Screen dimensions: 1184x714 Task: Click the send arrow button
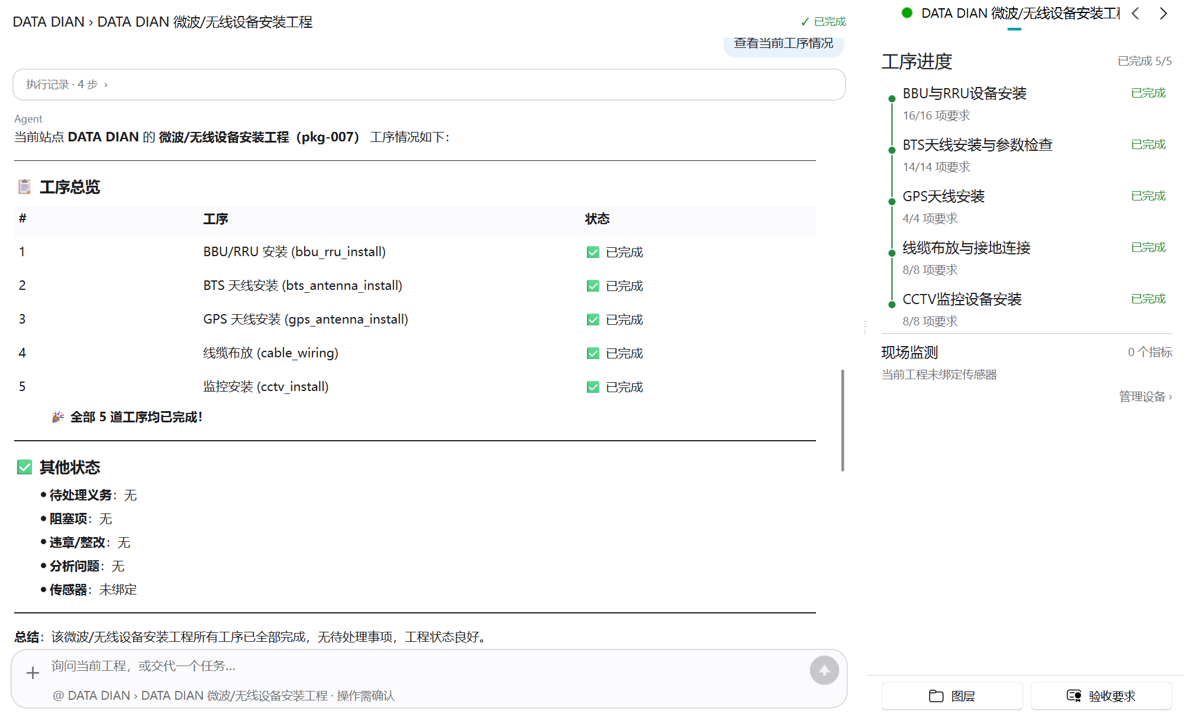click(824, 670)
